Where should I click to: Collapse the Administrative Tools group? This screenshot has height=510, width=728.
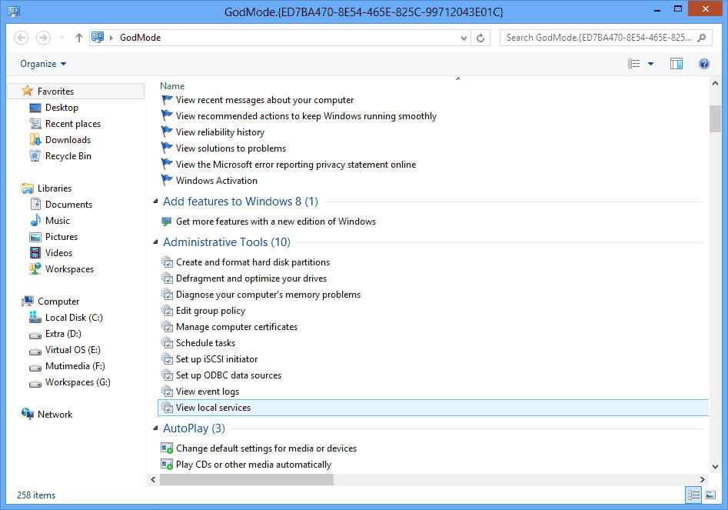point(155,242)
